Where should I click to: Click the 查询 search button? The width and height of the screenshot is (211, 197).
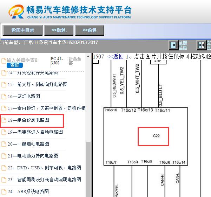tap(15, 65)
